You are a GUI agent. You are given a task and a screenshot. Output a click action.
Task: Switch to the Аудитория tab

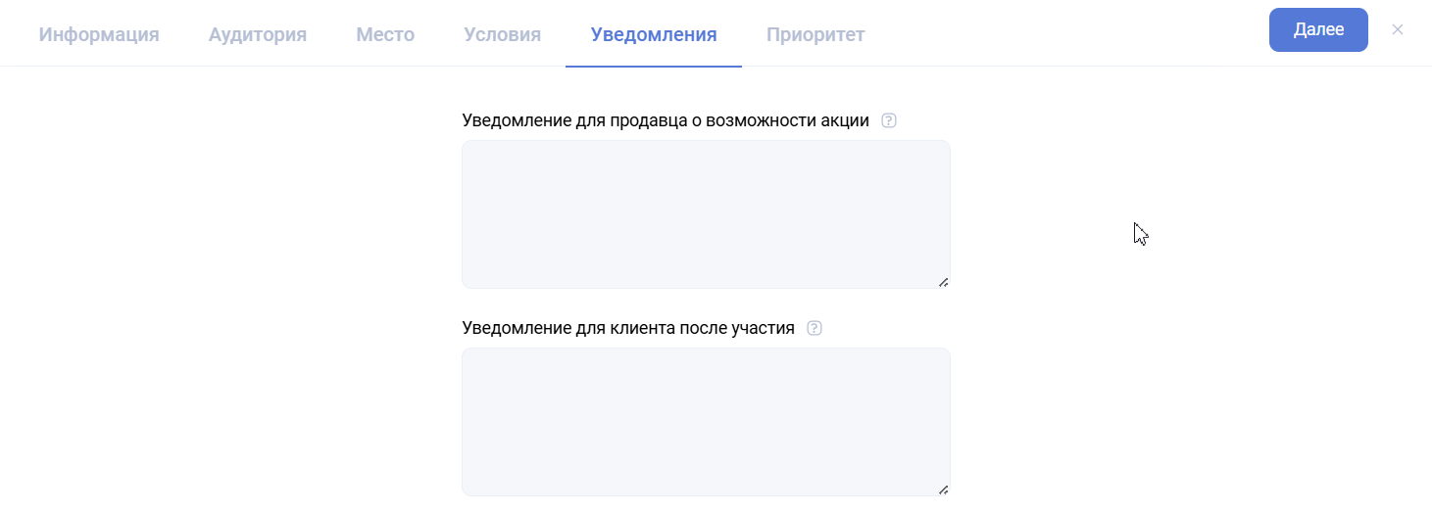(258, 35)
